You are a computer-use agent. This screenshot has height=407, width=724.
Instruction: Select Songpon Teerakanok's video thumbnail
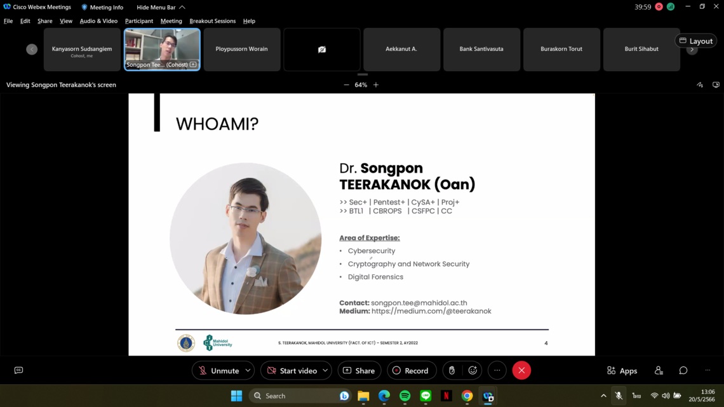pyautogui.click(x=162, y=49)
